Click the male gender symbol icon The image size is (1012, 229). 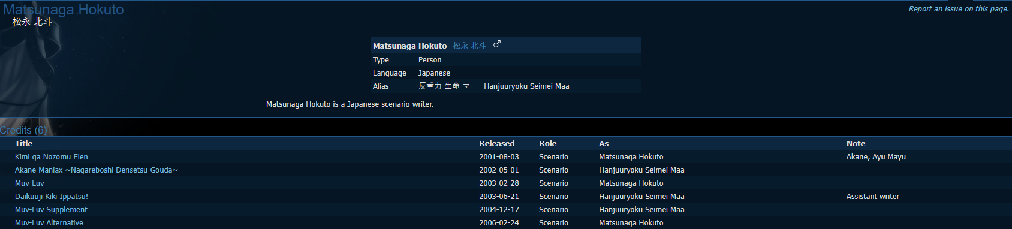click(496, 44)
